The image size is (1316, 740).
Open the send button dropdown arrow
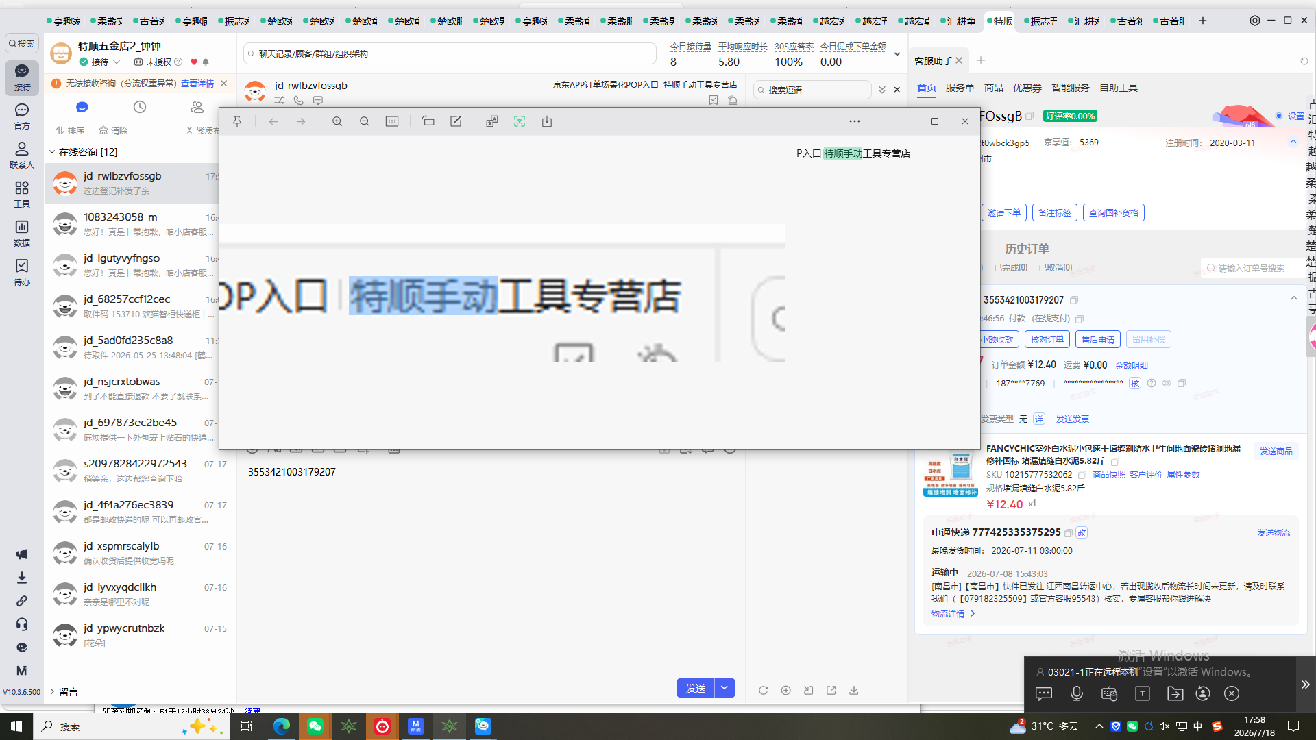tap(724, 688)
